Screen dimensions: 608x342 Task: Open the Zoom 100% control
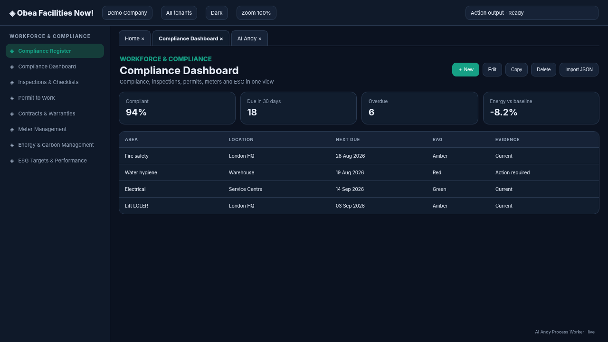tap(256, 13)
